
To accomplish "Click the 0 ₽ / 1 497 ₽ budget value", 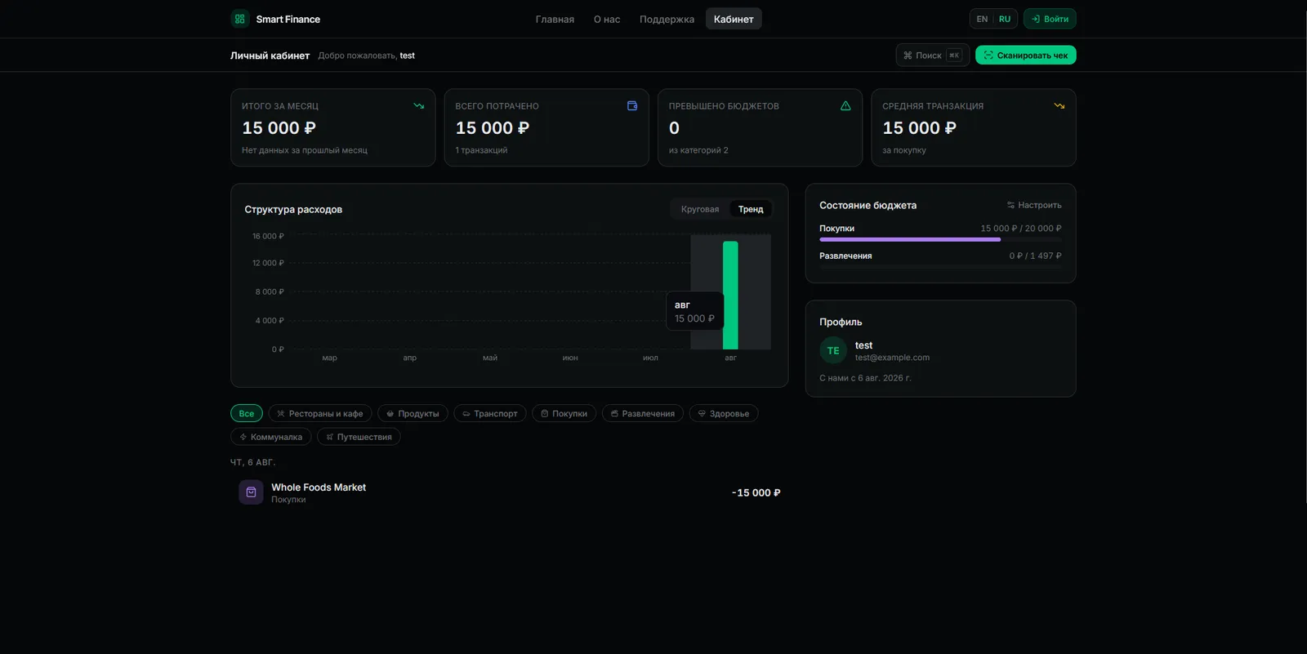I will [x=1035, y=256].
